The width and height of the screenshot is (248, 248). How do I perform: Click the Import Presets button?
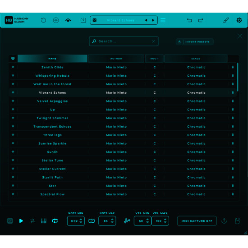click(195, 42)
